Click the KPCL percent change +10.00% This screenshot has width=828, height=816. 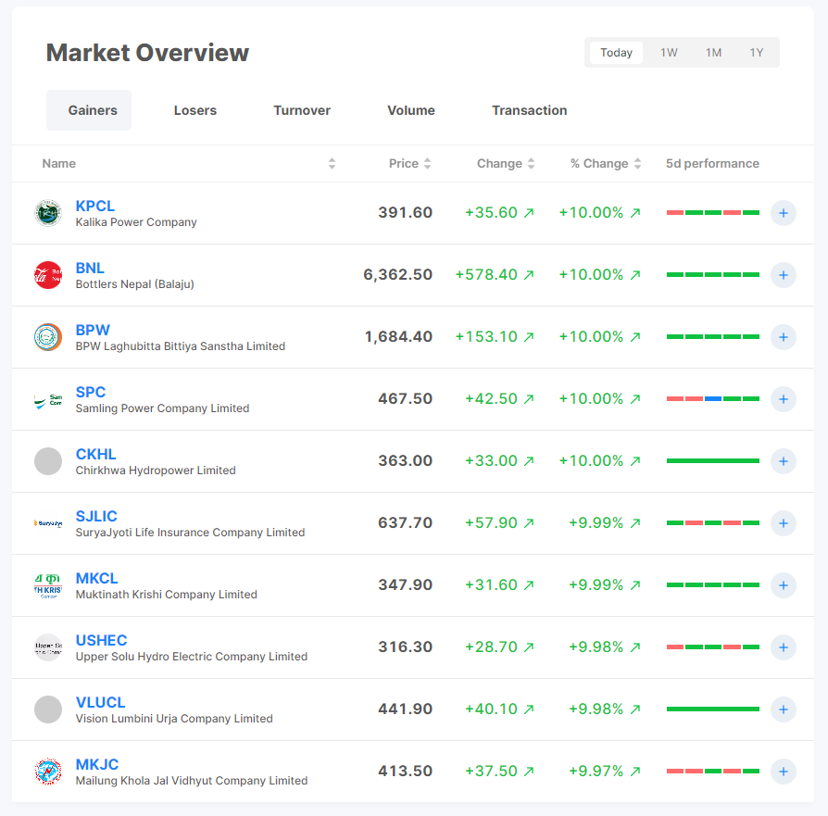592,213
